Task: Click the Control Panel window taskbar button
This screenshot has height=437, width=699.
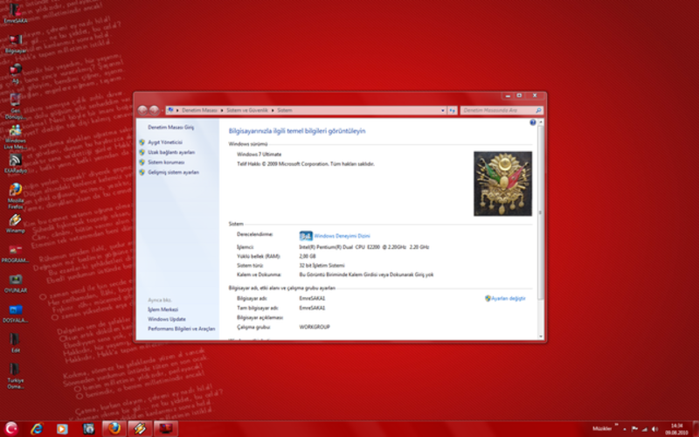Action: (166, 428)
